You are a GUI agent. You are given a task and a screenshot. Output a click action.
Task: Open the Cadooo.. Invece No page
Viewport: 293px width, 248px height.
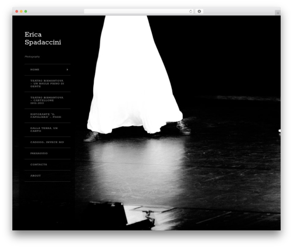[47, 142]
